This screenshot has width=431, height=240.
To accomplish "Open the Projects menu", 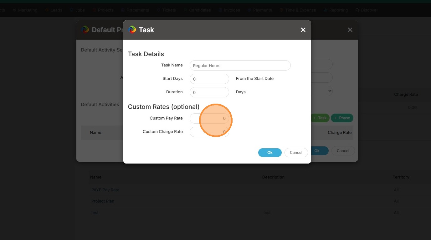I will 103,10.
